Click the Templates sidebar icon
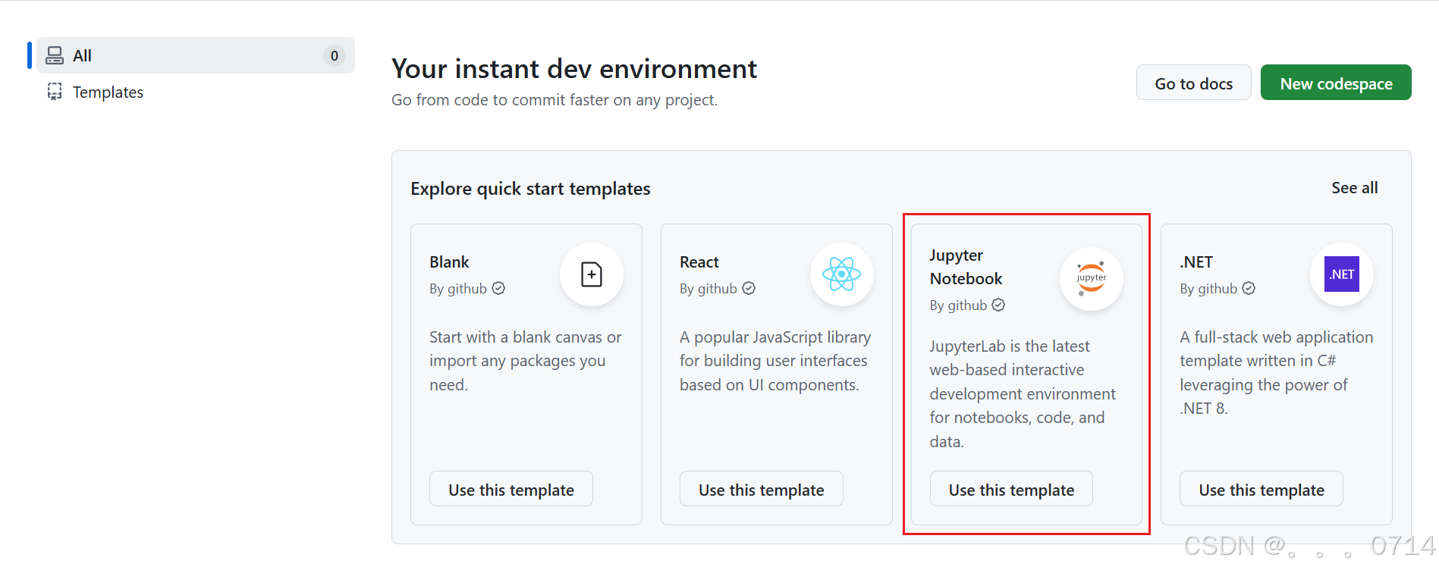The image size is (1439, 570). click(x=55, y=92)
